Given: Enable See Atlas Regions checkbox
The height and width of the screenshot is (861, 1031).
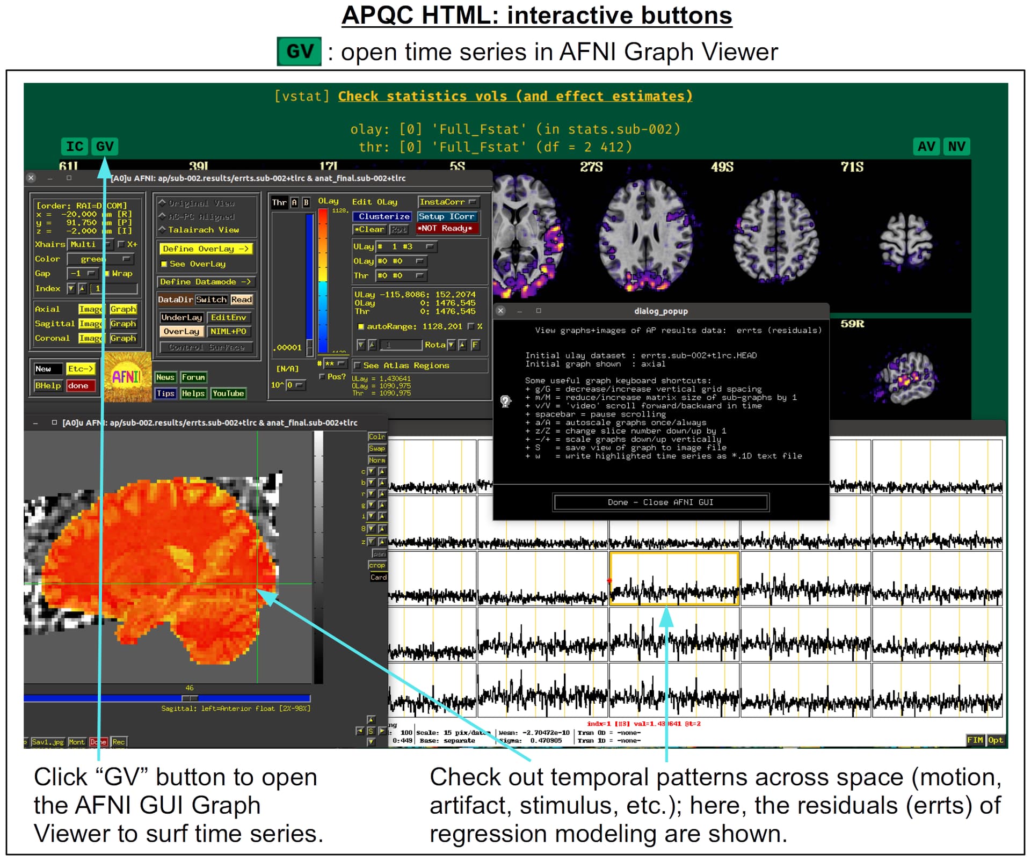Looking at the screenshot, I should coord(358,366).
